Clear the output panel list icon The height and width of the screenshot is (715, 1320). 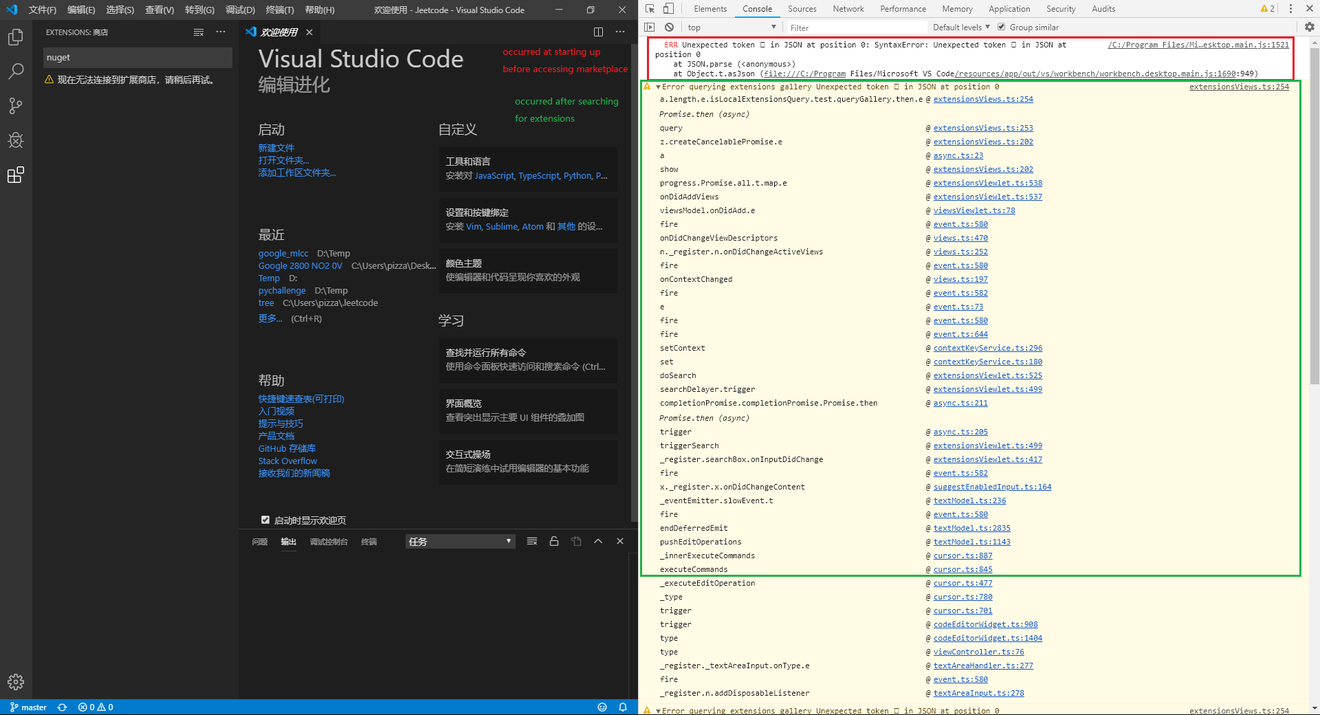[532, 541]
